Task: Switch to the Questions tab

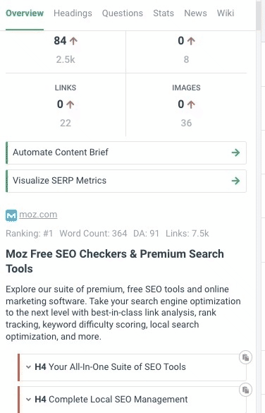Action: click(x=123, y=13)
